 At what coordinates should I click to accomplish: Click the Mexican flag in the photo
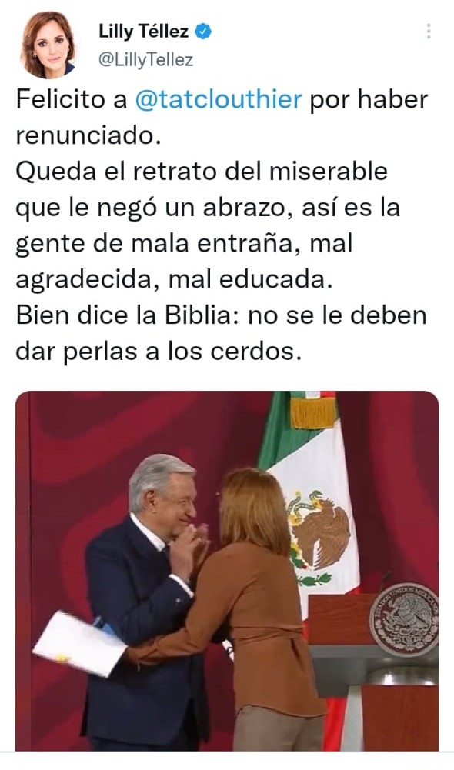[x=309, y=511]
